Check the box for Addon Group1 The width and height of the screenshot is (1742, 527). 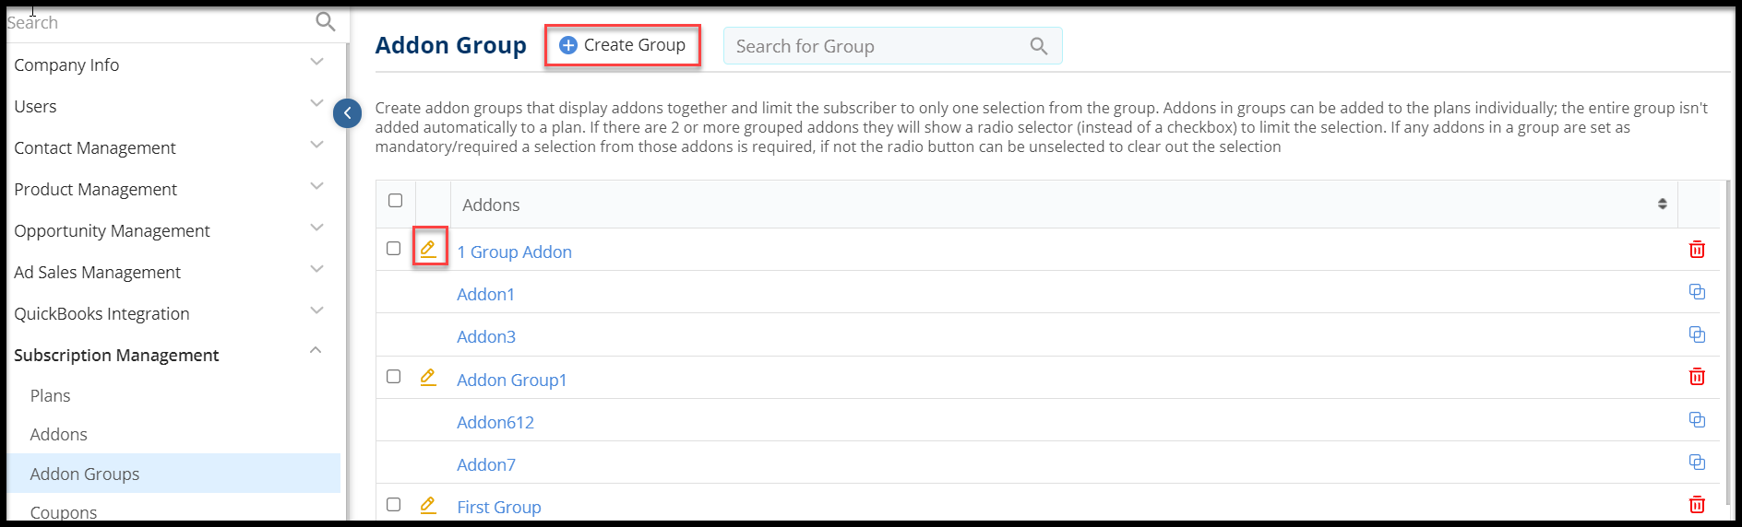pyautogui.click(x=394, y=377)
